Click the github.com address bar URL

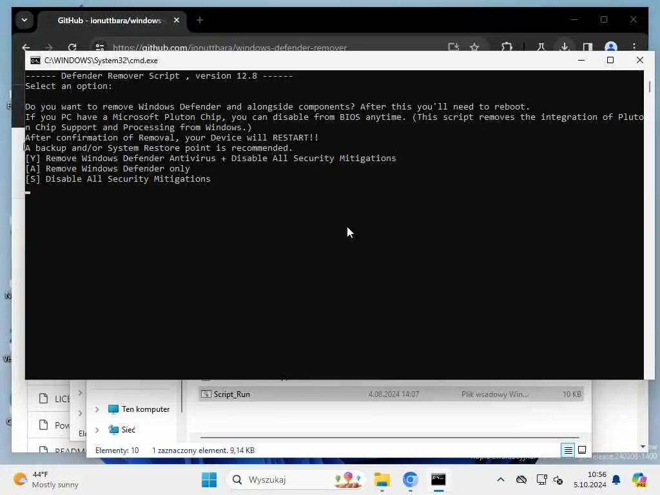point(230,48)
